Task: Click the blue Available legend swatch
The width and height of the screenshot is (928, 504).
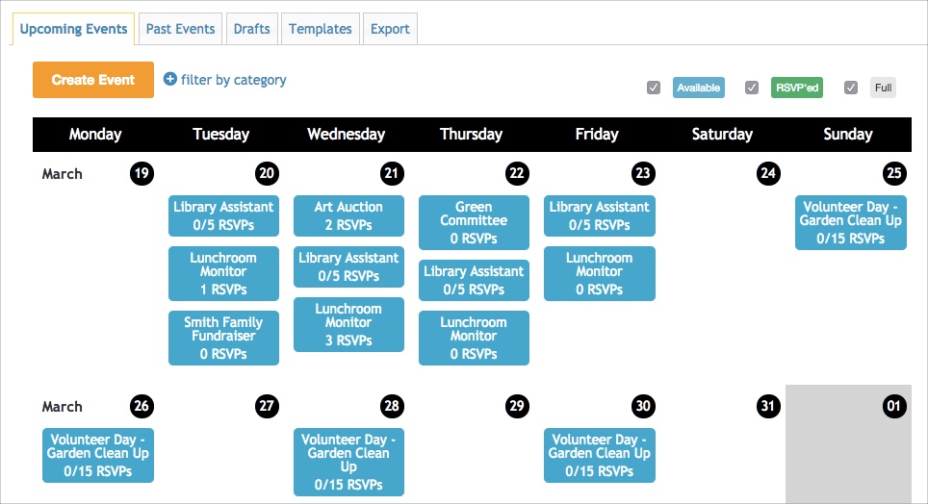Action: pos(698,88)
